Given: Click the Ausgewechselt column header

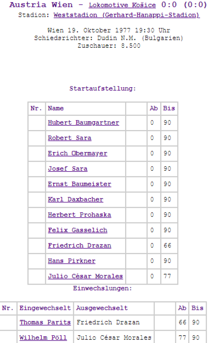Looking at the screenshot, I should coord(102,308).
